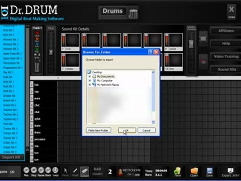241x181 pixels.
Task: Click kit list scrollbar up arrow
Action: pyautogui.click(x=27, y=26)
